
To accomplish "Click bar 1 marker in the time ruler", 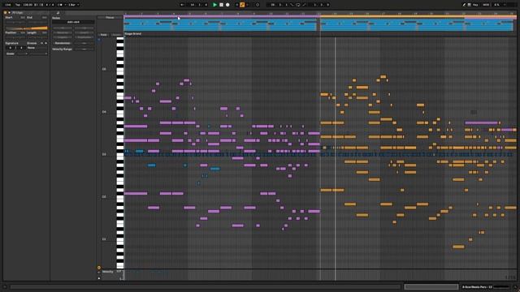I will [x=125, y=14].
